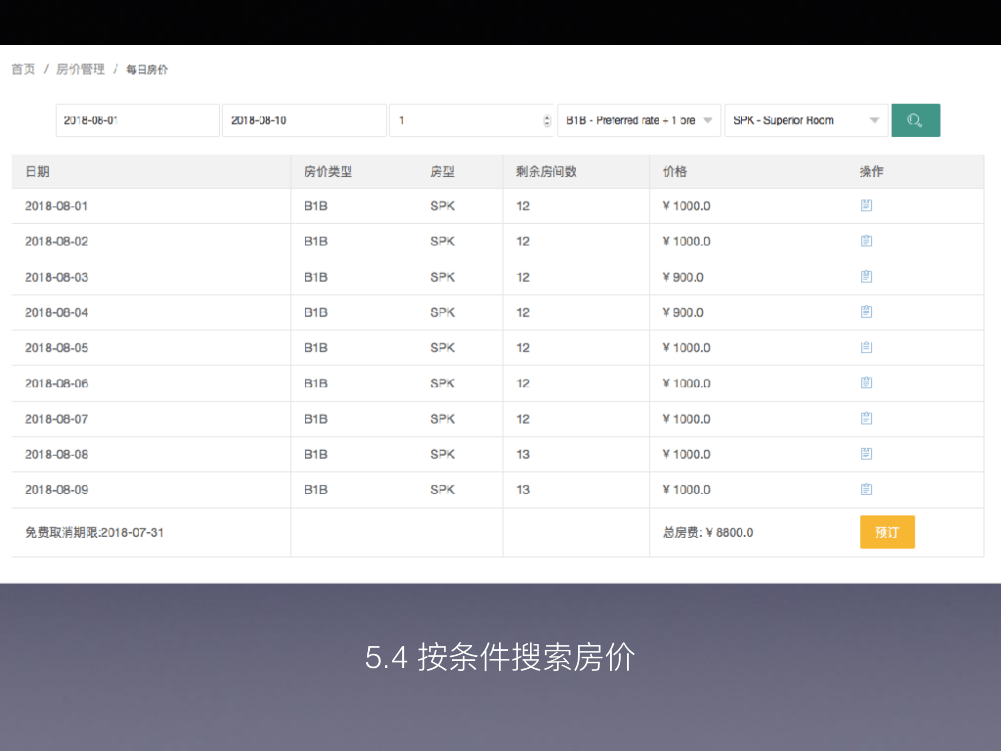Click the end date field 2018-08-10

(304, 120)
